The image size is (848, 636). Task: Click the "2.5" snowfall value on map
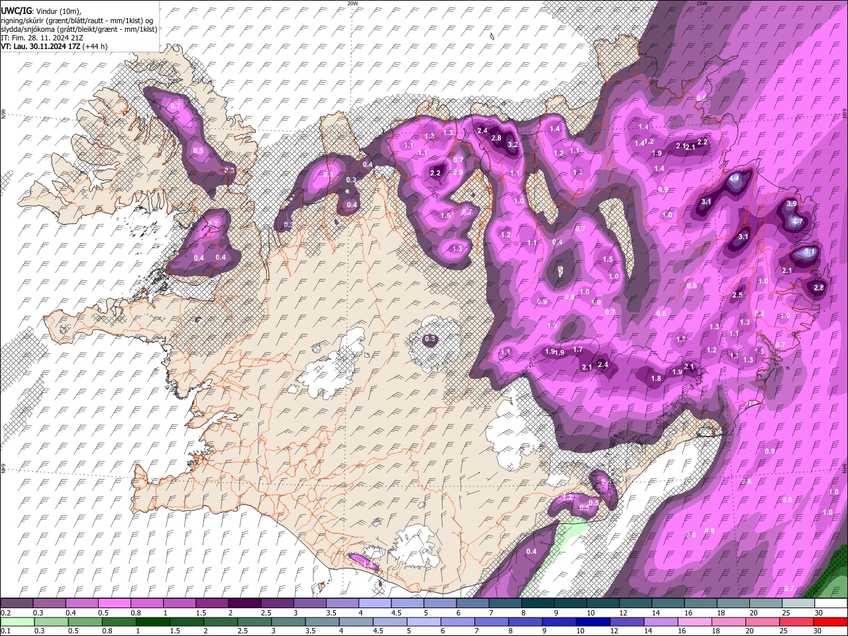click(x=737, y=295)
